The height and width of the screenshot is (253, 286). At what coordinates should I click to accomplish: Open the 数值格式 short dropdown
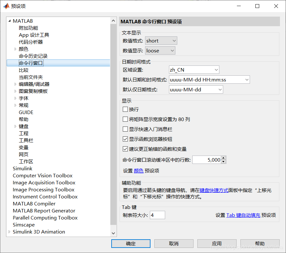tap(161, 41)
